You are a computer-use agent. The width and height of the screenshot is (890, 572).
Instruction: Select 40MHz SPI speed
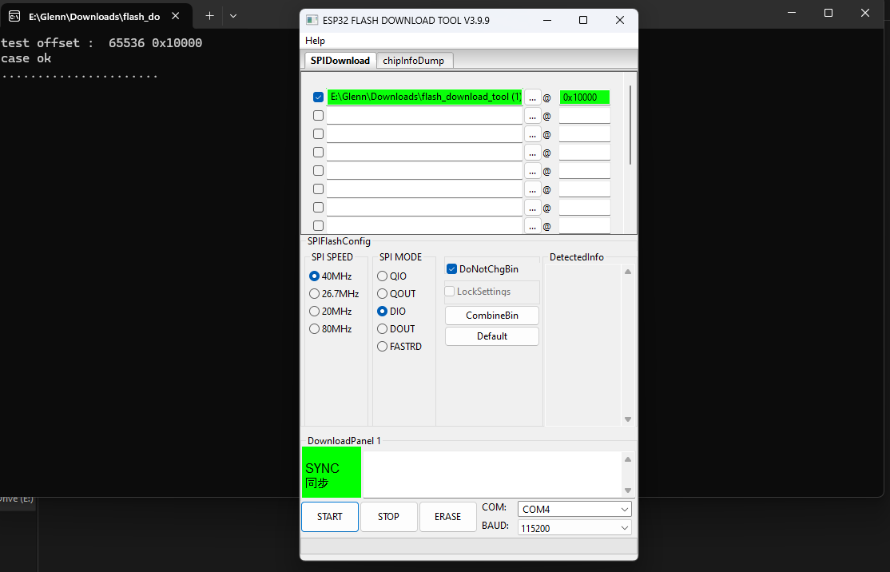tap(330, 276)
